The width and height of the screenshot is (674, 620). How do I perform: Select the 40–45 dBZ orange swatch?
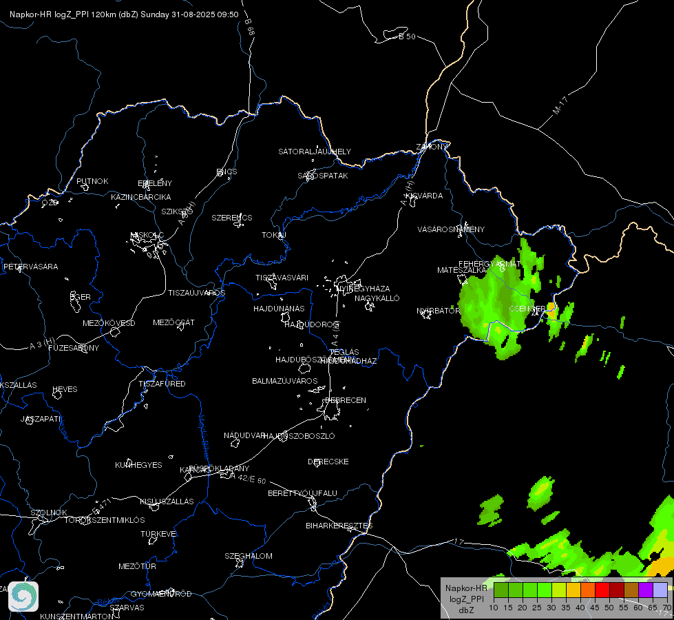588,590
